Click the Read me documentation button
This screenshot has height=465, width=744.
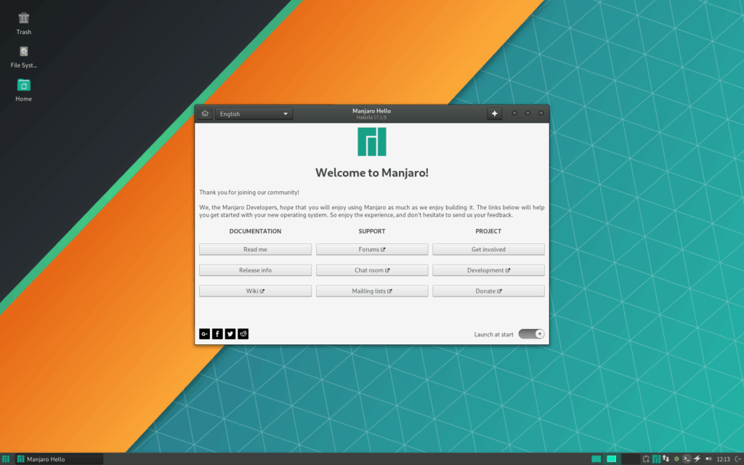[255, 248]
